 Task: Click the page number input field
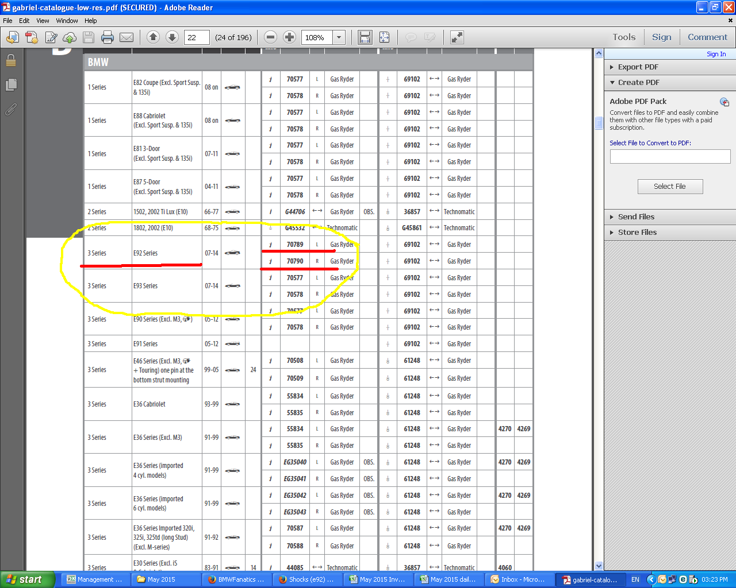click(x=197, y=37)
